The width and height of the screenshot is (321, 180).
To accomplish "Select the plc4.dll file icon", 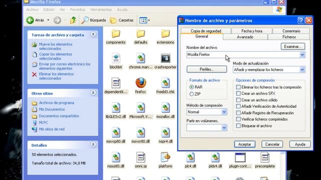I will [x=191, y=157].
